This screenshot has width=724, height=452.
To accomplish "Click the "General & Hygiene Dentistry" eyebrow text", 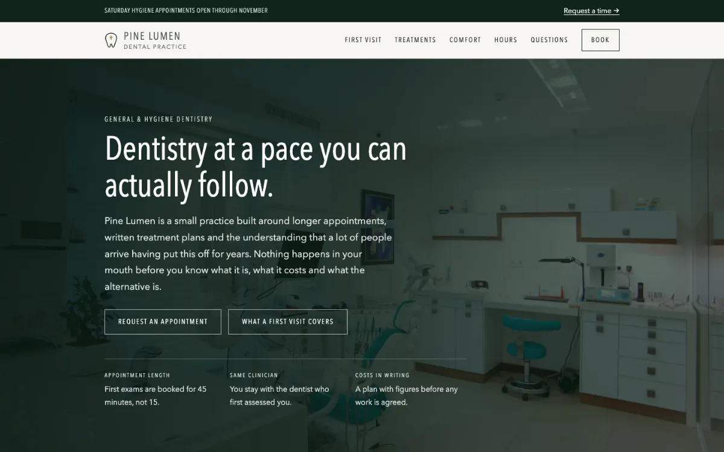I will [x=158, y=119].
